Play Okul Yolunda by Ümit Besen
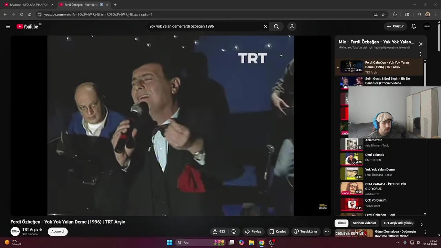441x248 pixels. coord(379,159)
